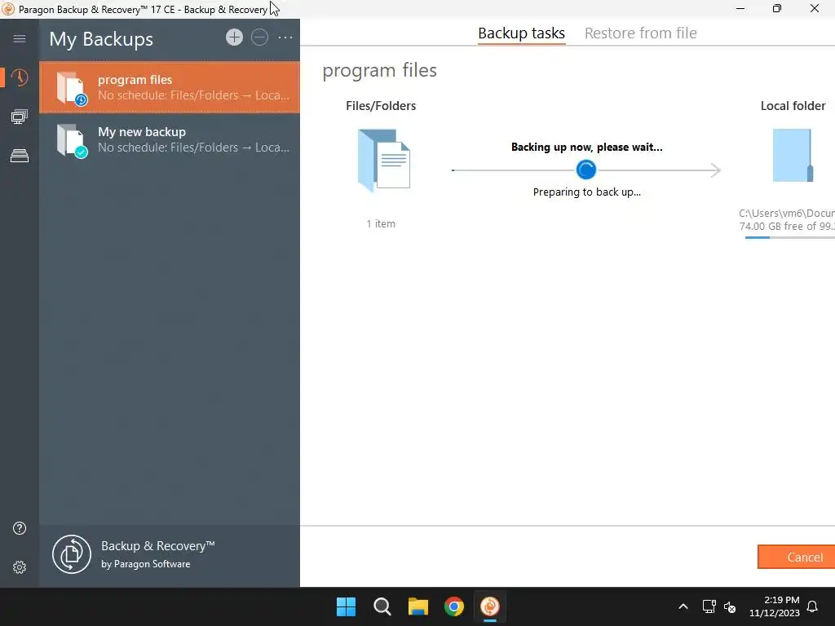
Task: Open notifications bell icon
Action: (812, 606)
